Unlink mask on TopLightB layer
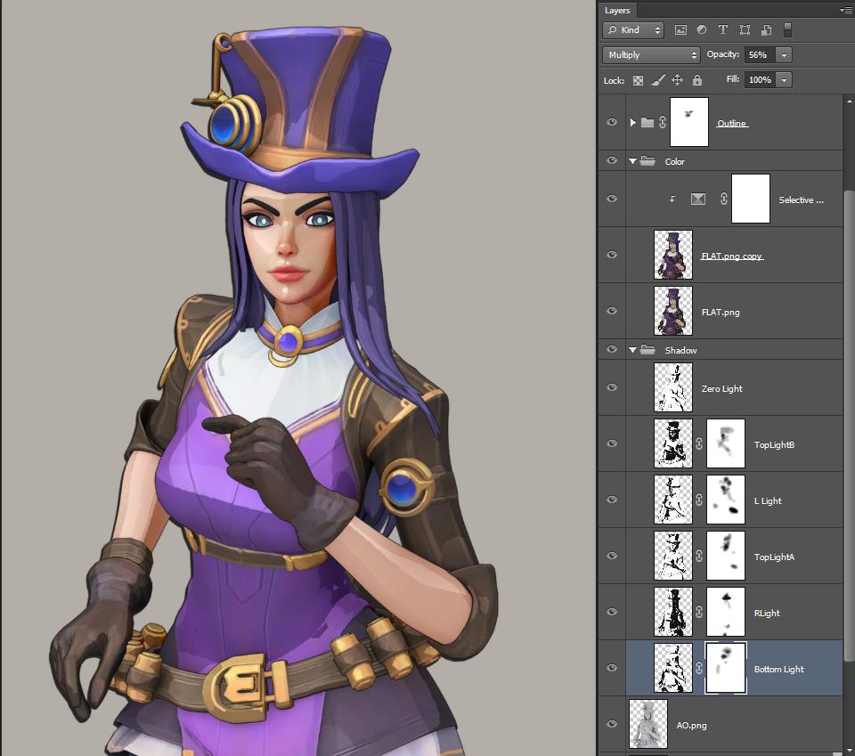 tap(699, 443)
